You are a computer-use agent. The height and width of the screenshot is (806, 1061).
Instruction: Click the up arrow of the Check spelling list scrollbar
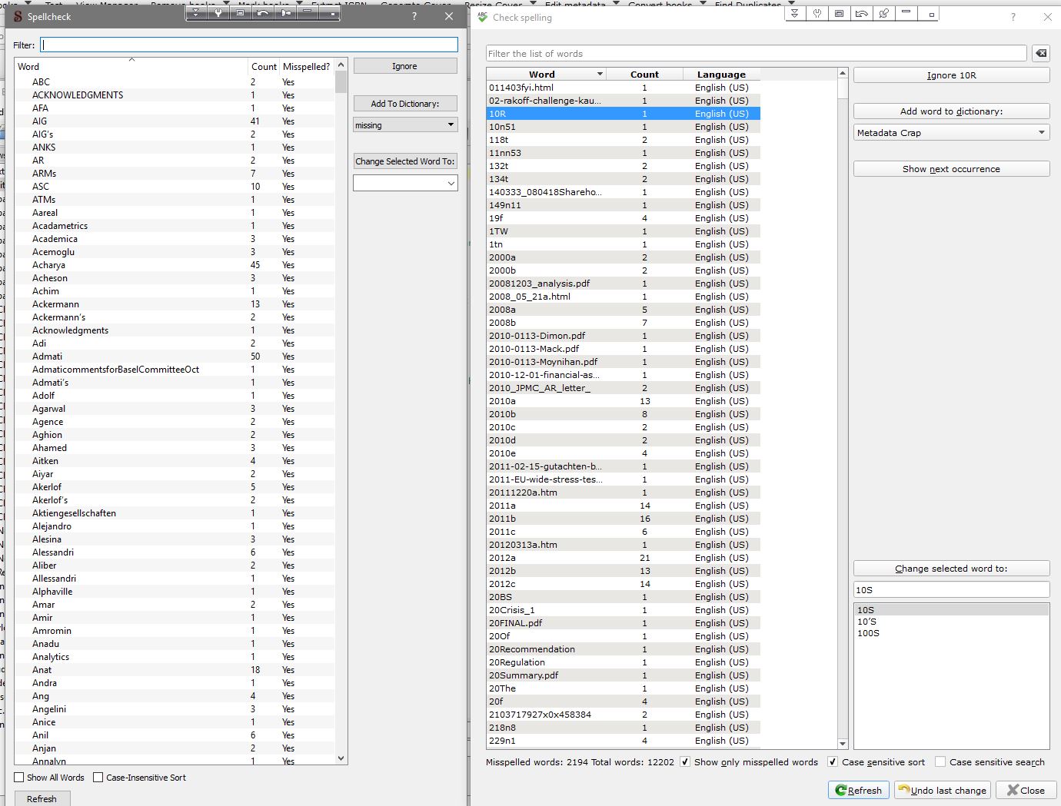click(x=843, y=74)
